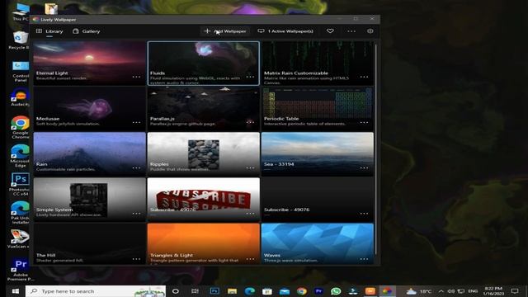Open Audacity desktop shortcut
The image size is (528, 297).
pyautogui.click(x=20, y=97)
